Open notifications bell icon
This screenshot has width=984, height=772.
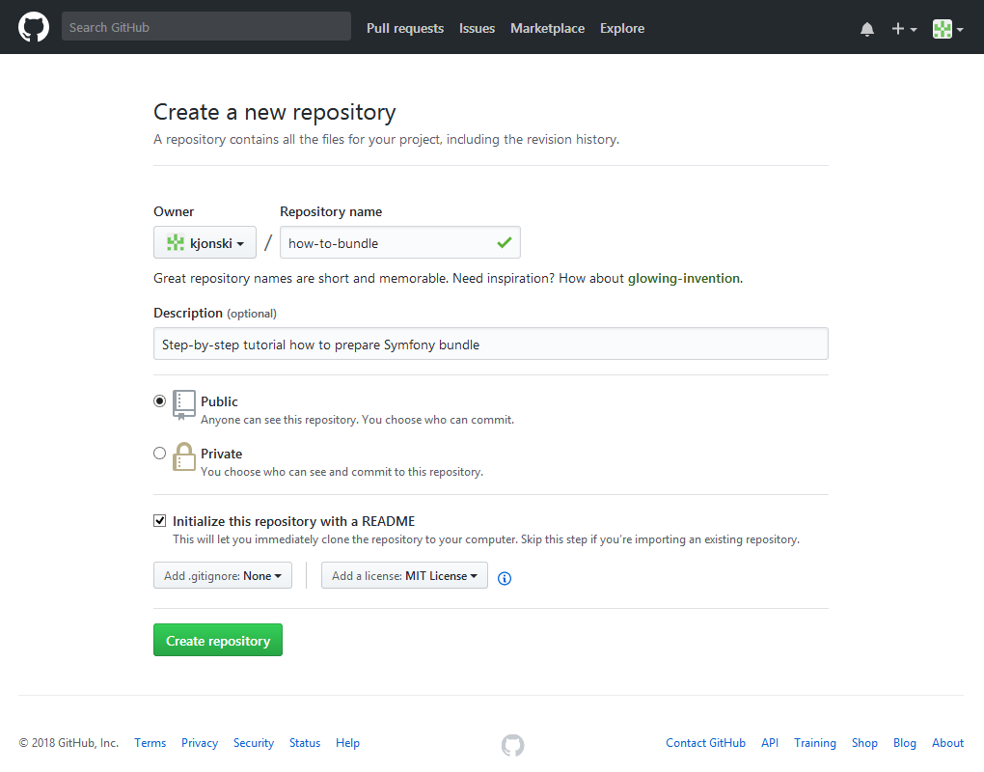pos(866,29)
